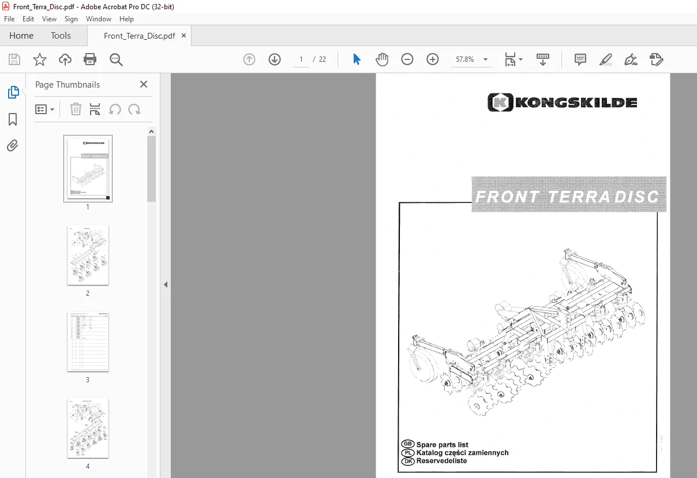Select page 1 thumbnail
The image size is (697, 478).
[88, 168]
